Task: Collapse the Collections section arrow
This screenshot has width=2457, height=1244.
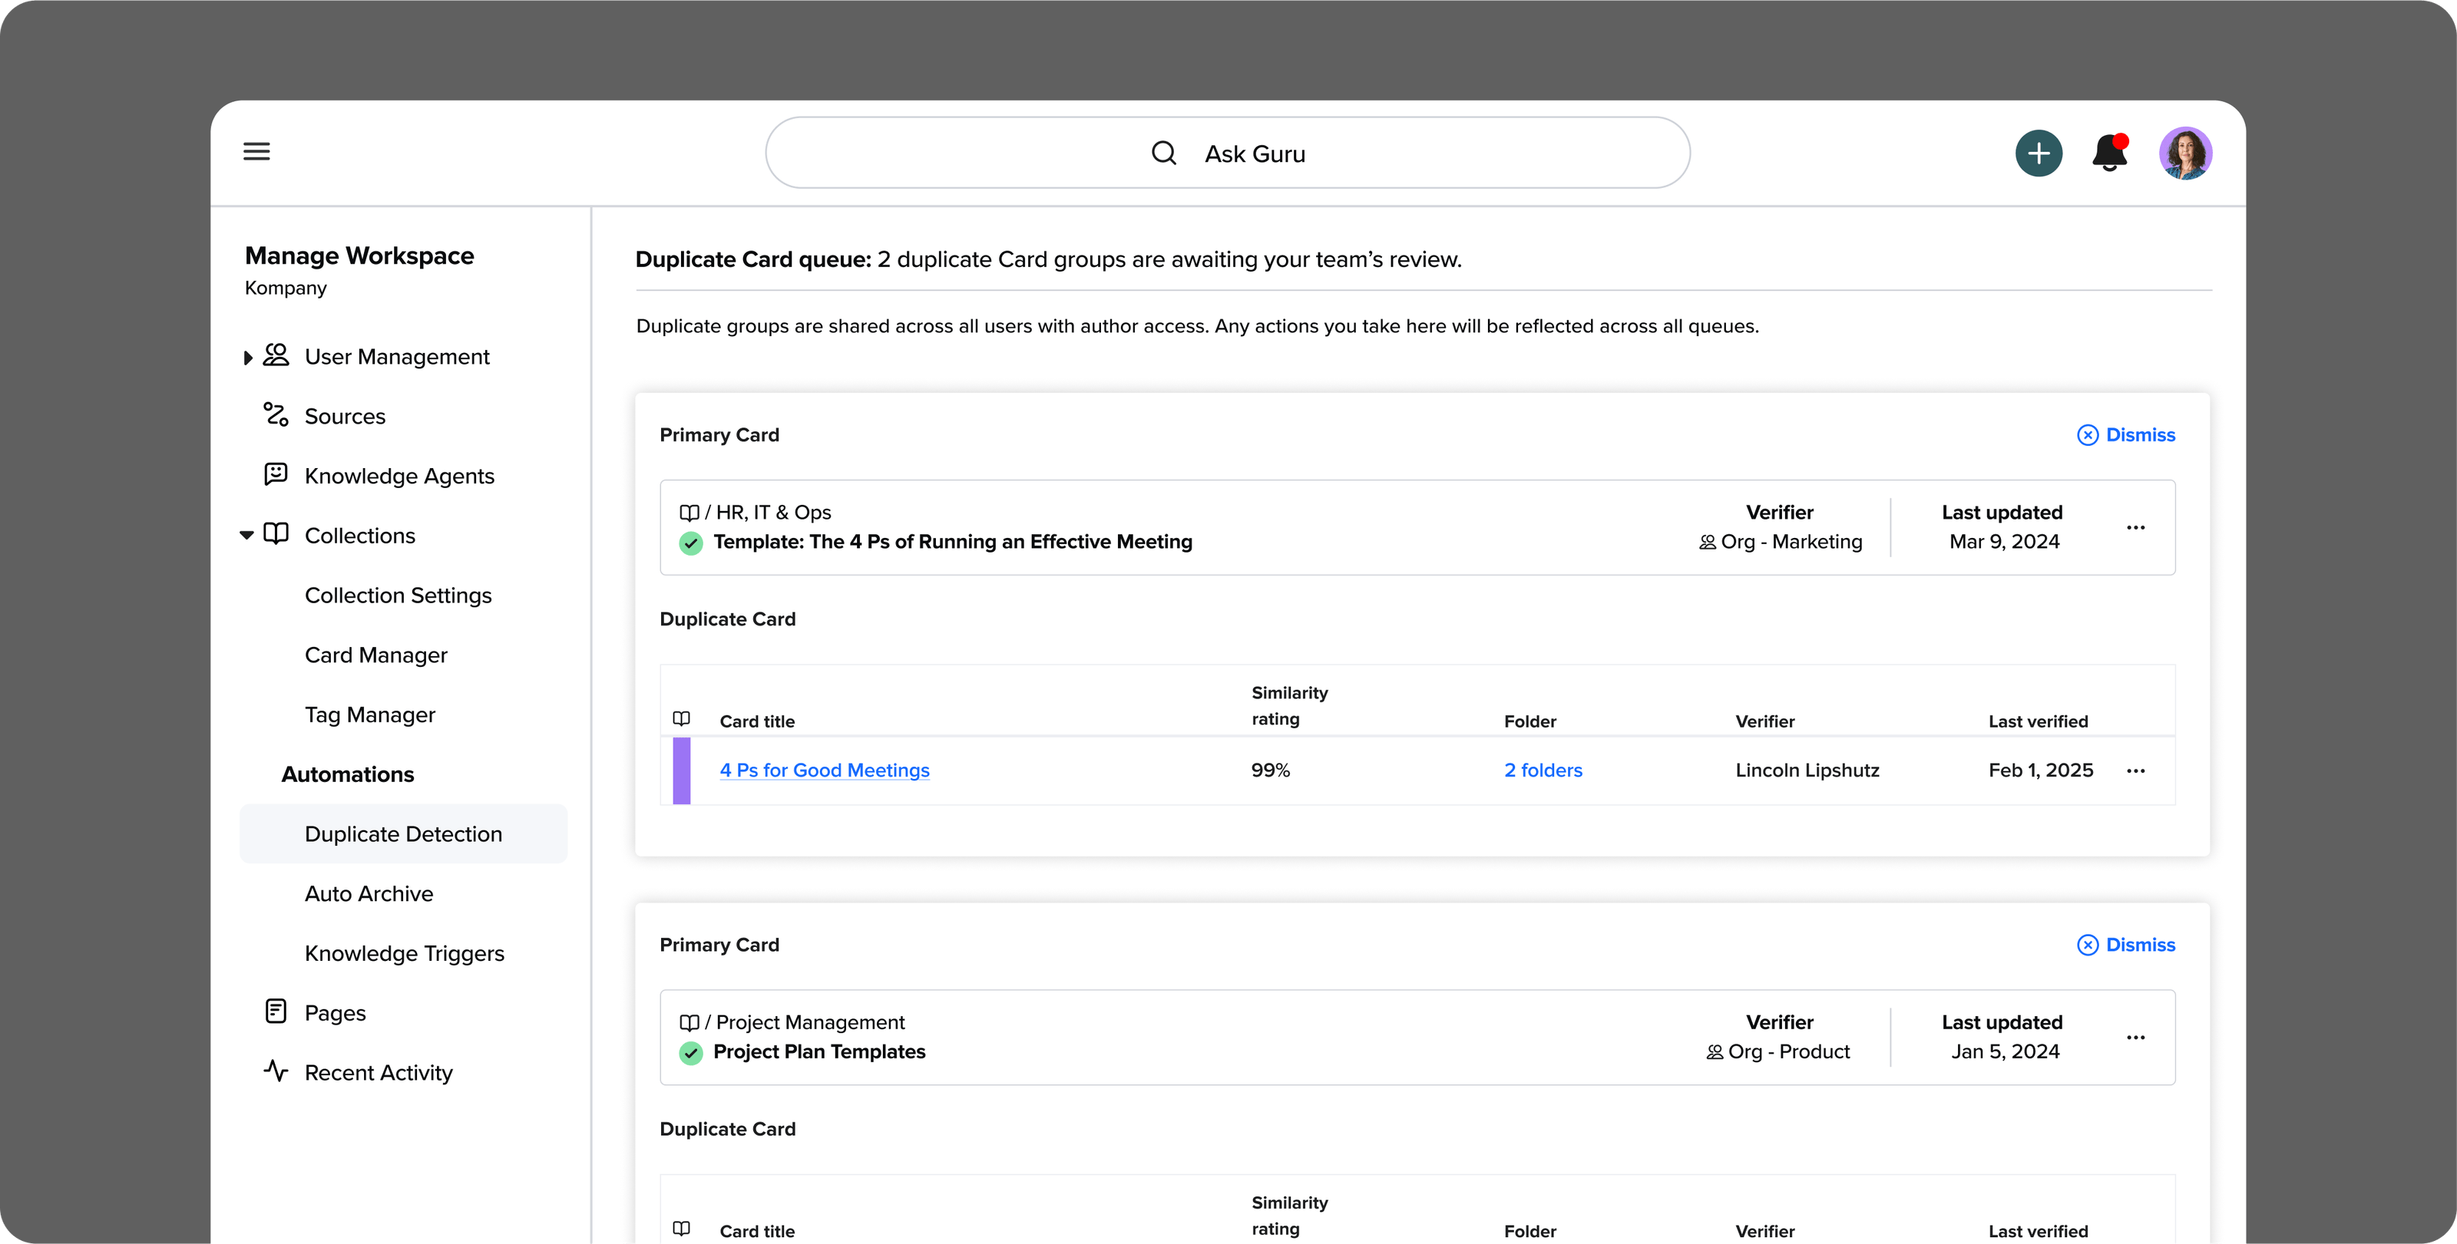Action: pyautogui.click(x=247, y=536)
